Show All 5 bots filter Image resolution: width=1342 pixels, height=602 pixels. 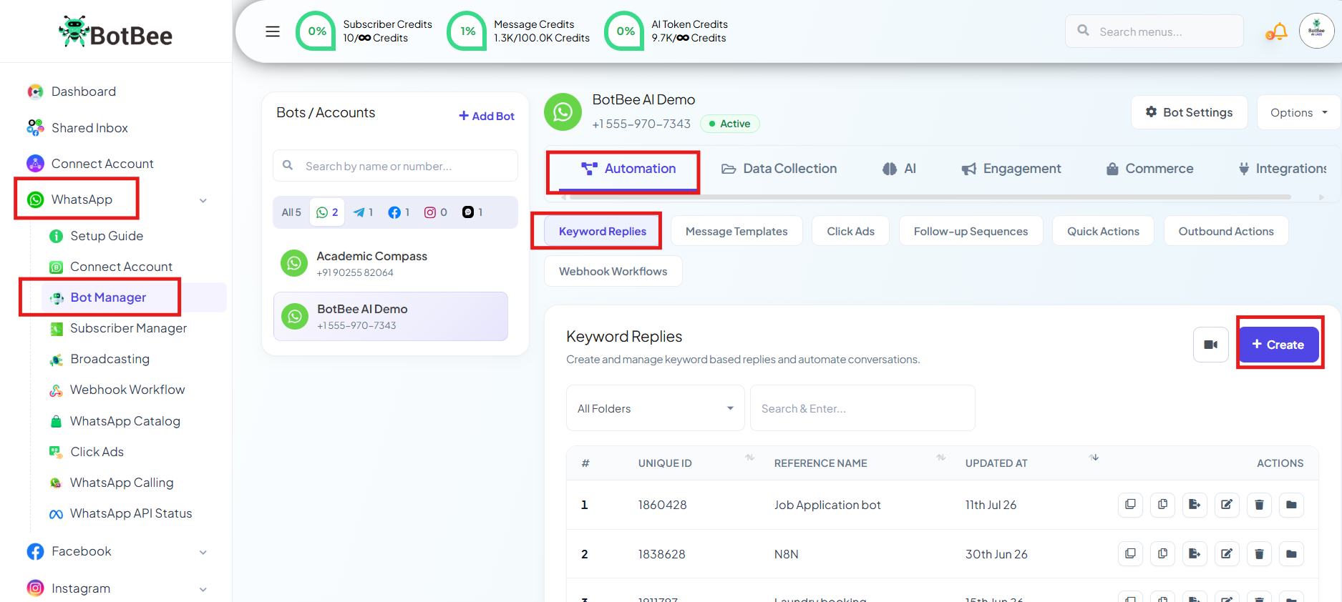click(x=291, y=212)
